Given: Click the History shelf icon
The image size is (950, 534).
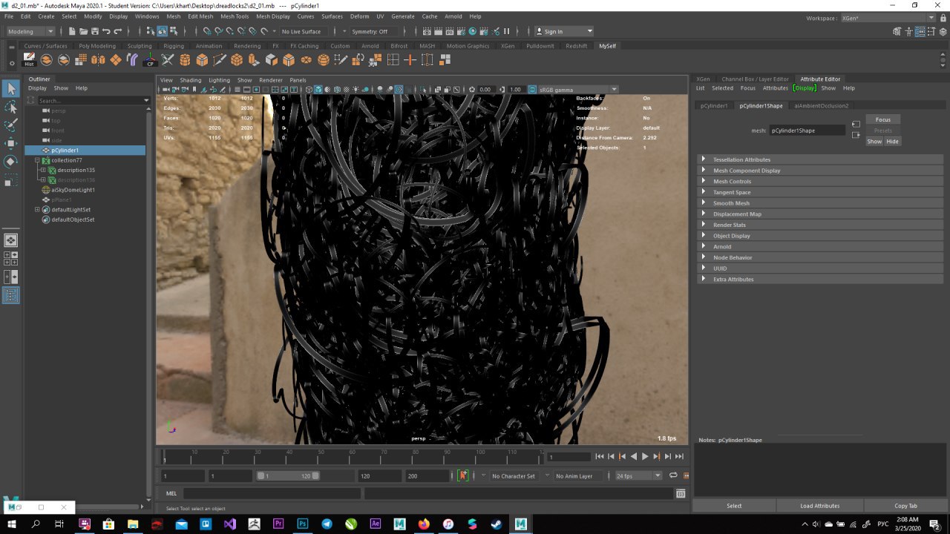Looking at the screenshot, I should click(29, 59).
